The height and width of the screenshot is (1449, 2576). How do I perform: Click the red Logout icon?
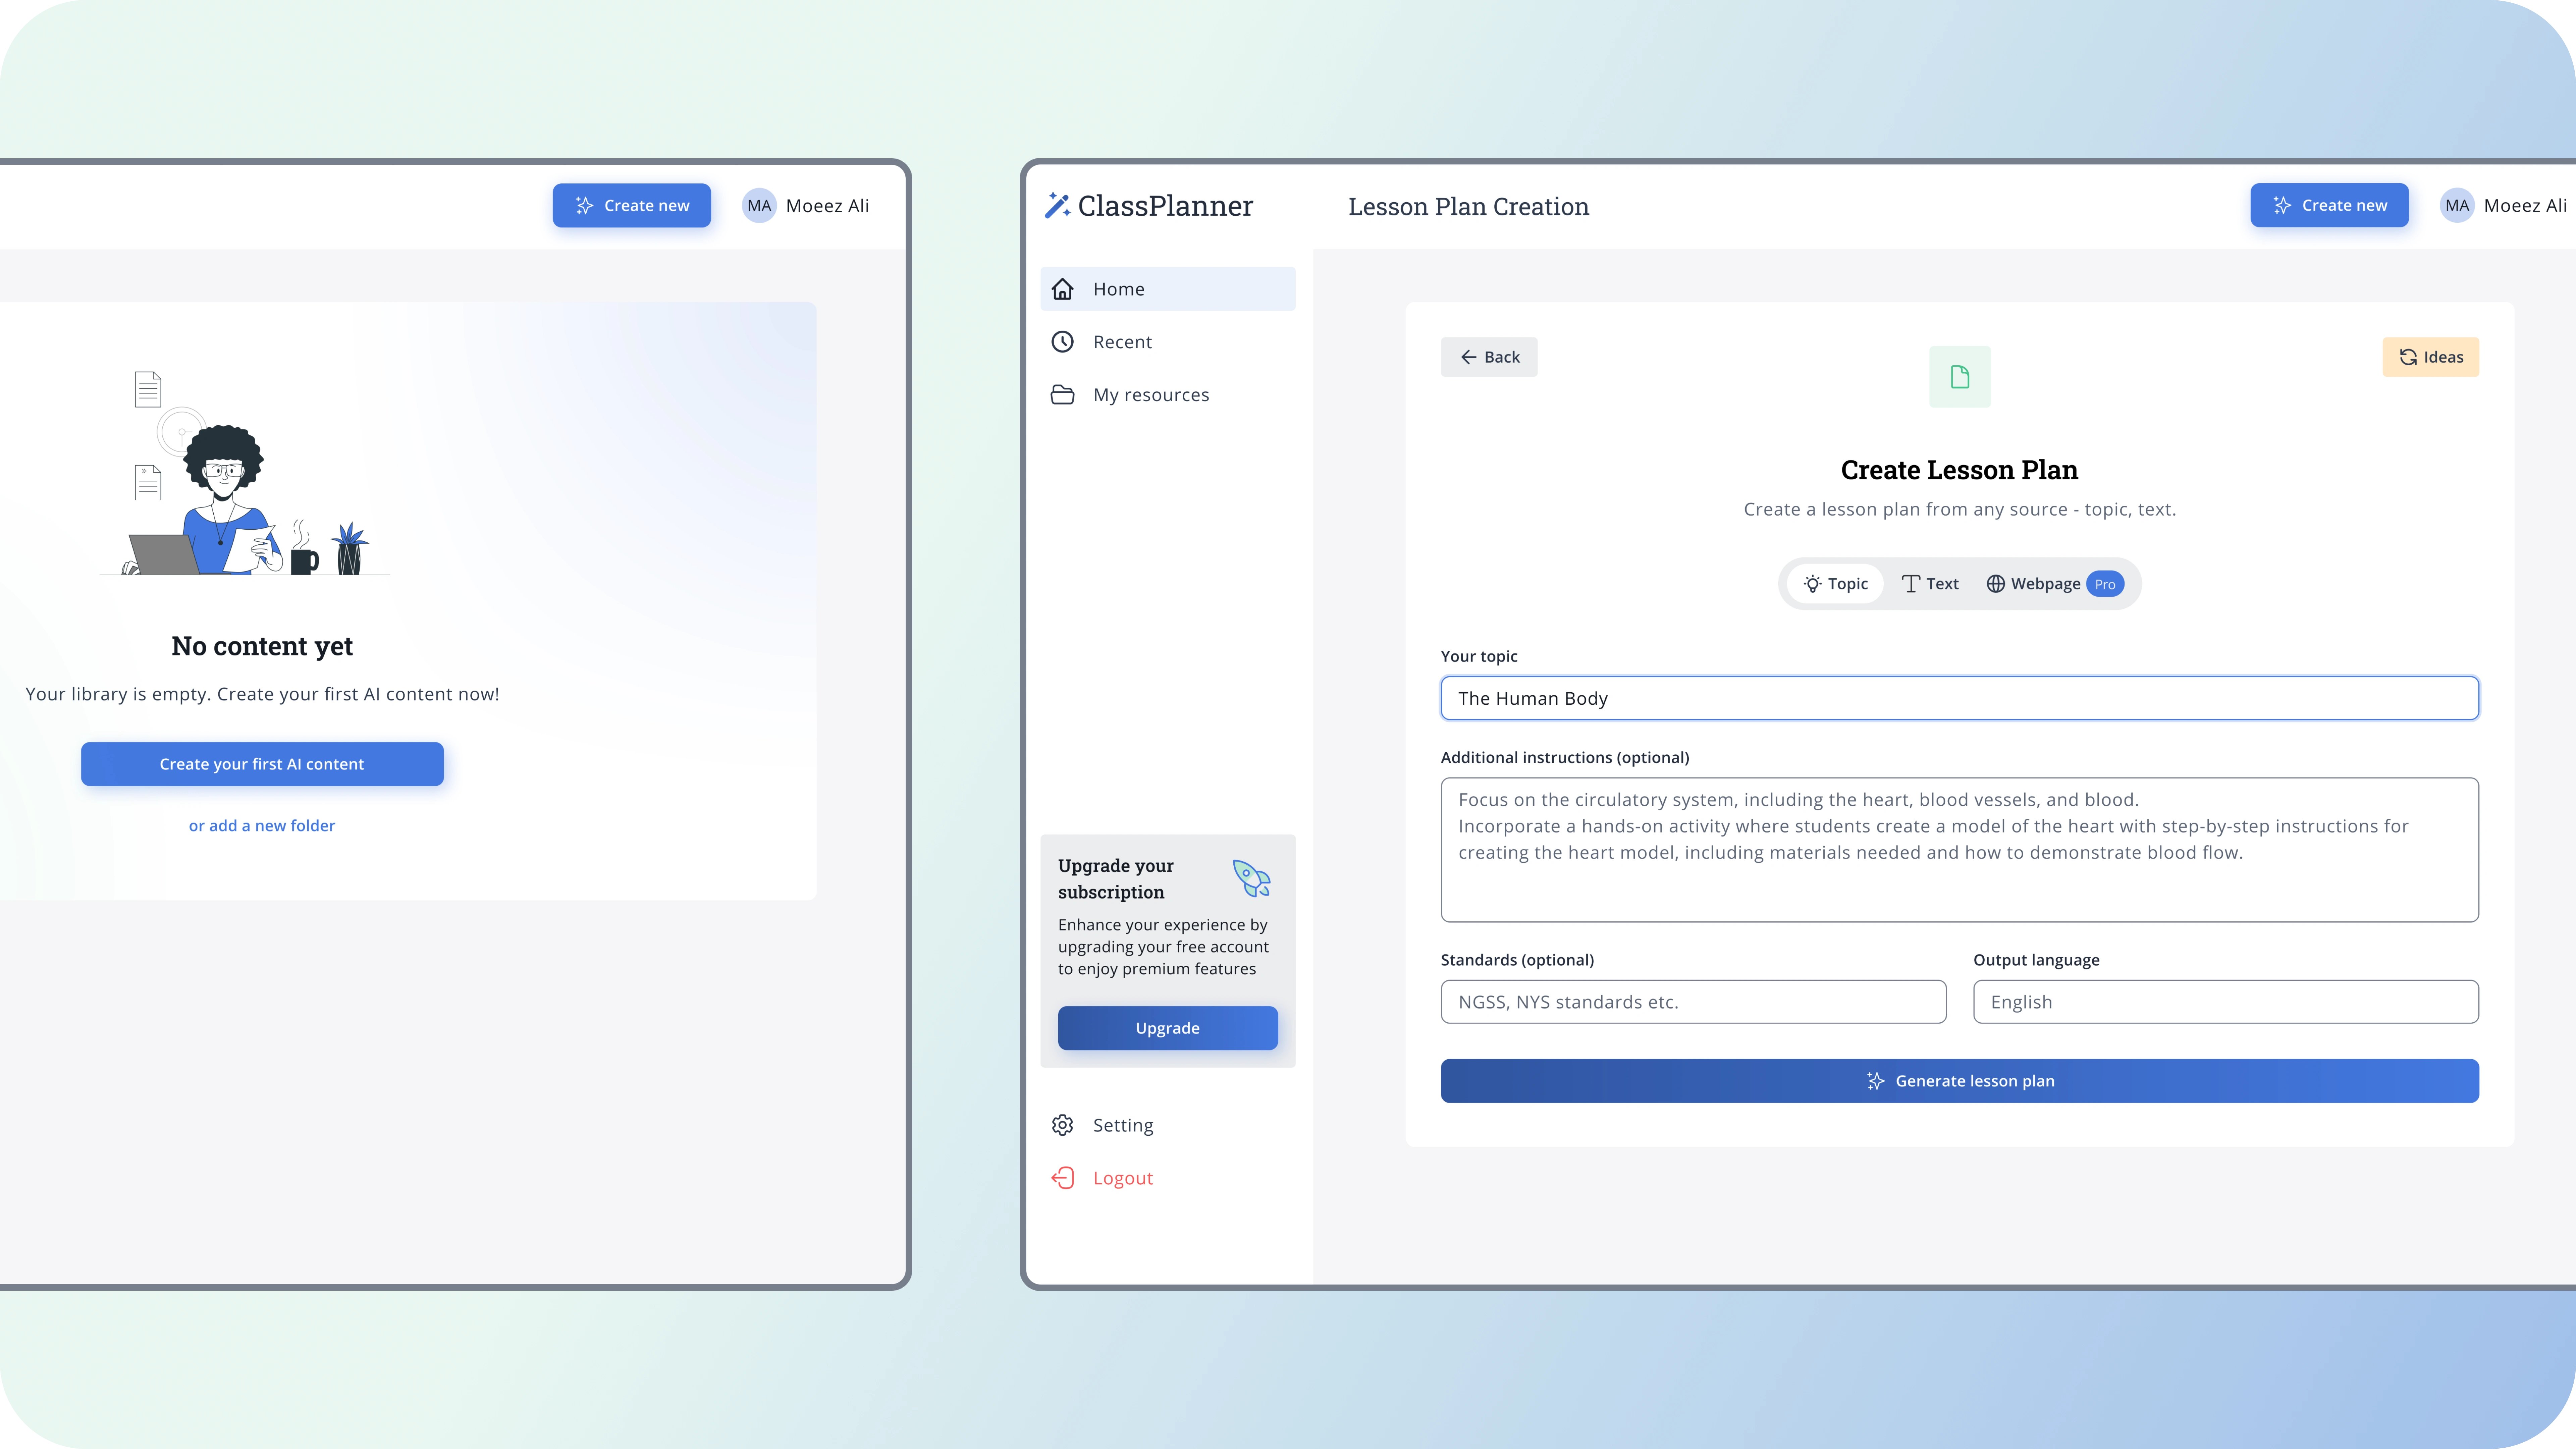tap(1062, 1178)
